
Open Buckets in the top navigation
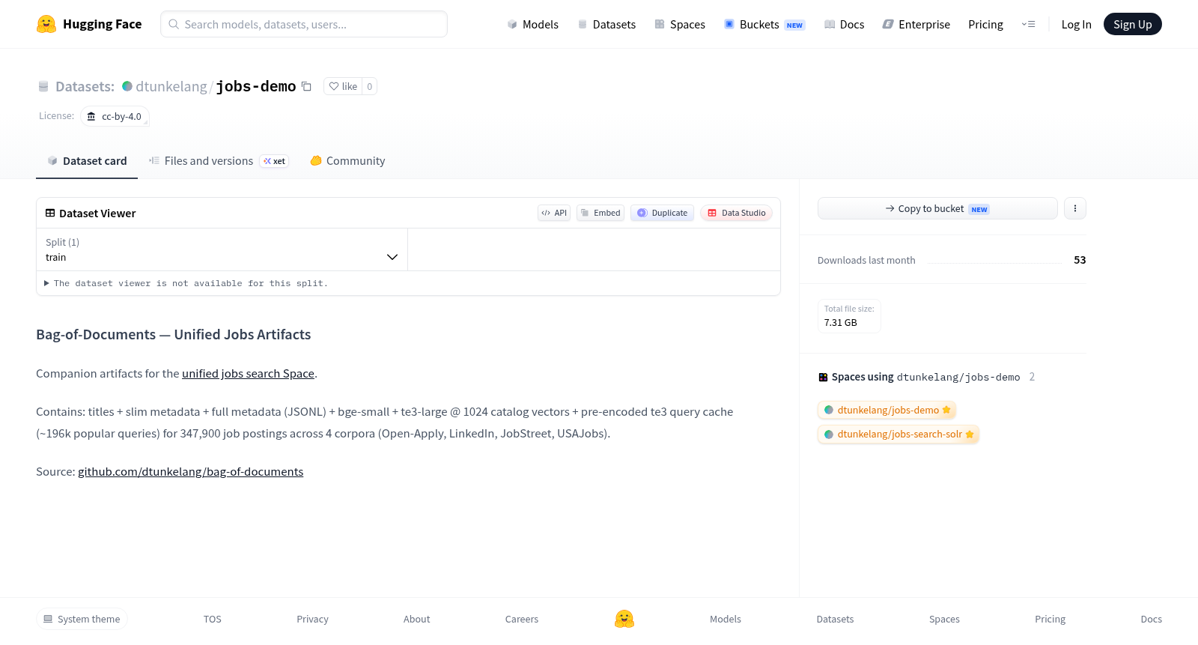click(x=764, y=24)
